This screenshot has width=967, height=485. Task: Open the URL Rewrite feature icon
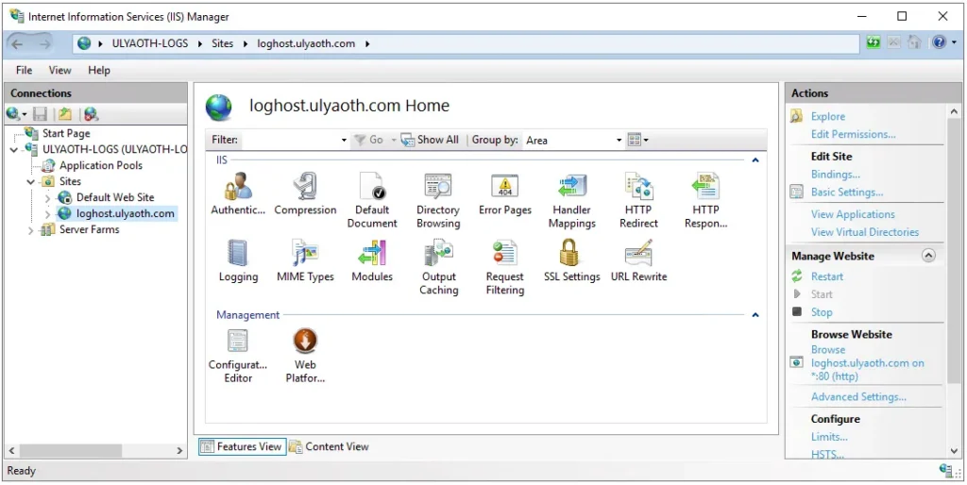[638, 260]
